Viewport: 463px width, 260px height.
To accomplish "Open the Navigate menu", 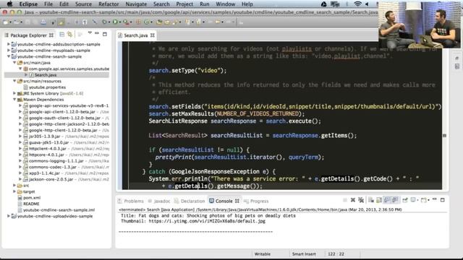I will coord(136,4).
